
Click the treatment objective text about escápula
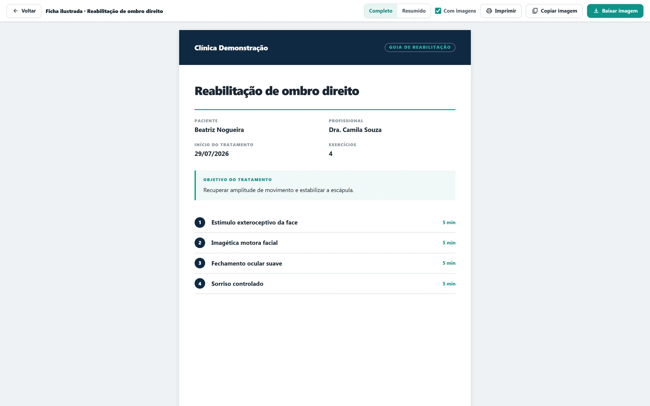(x=278, y=190)
